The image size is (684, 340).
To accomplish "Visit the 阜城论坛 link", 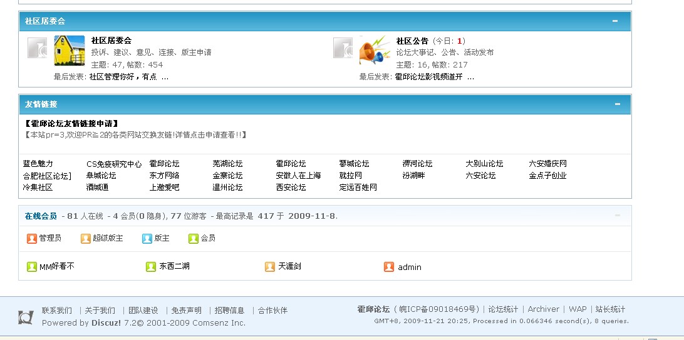I will (x=101, y=176).
